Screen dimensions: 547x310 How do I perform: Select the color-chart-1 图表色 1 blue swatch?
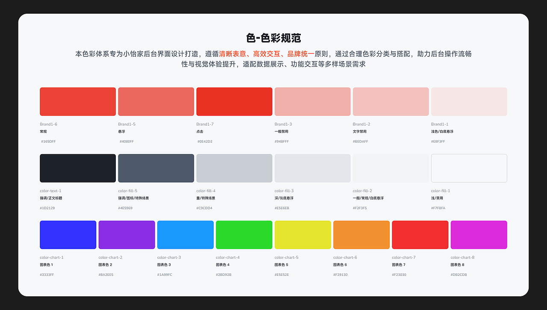point(68,234)
